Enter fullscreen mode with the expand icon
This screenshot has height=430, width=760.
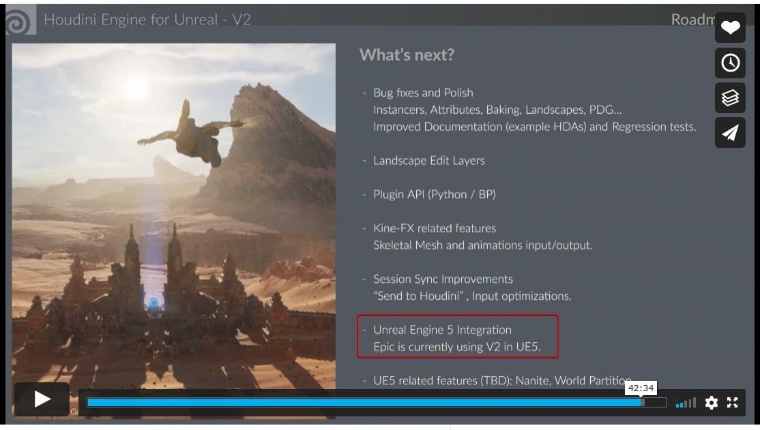[733, 402]
